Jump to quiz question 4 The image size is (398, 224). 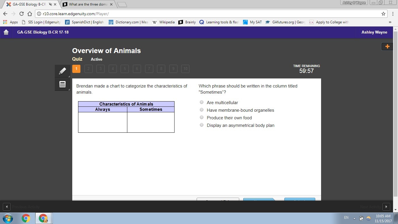click(112, 69)
